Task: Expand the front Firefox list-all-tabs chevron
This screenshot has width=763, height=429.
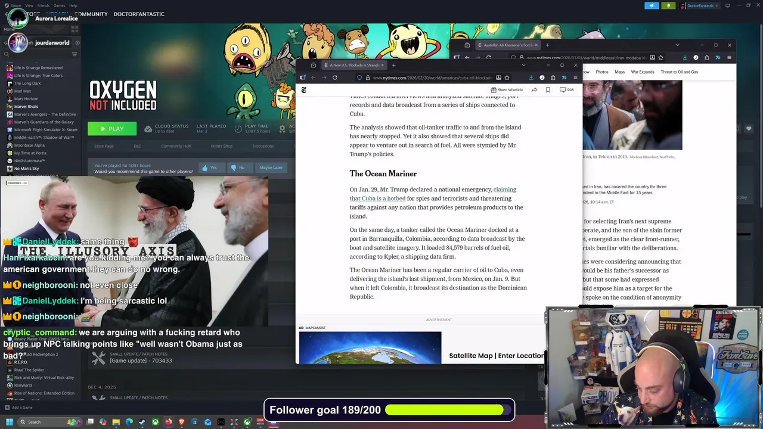Action: (x=523, y=65)
